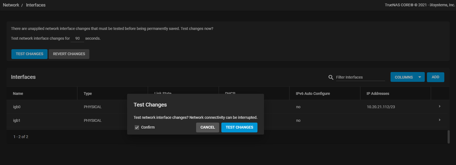Sort by the Type column header
456x165 pixels.
tap(88, 94)
